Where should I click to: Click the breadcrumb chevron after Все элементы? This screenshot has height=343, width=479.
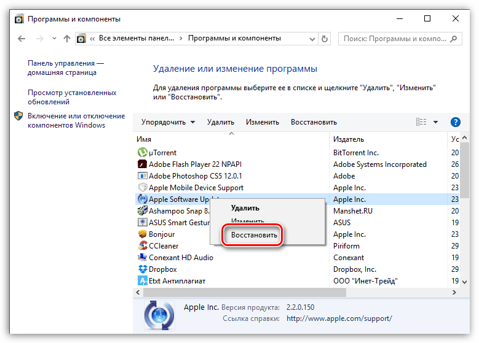click(x=181, y=39)
